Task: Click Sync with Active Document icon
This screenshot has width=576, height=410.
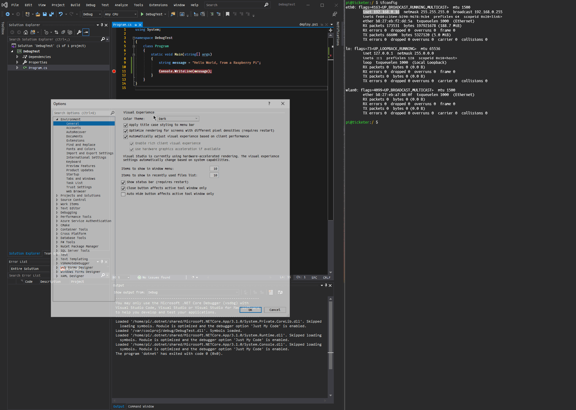Action: click(56, 32)
